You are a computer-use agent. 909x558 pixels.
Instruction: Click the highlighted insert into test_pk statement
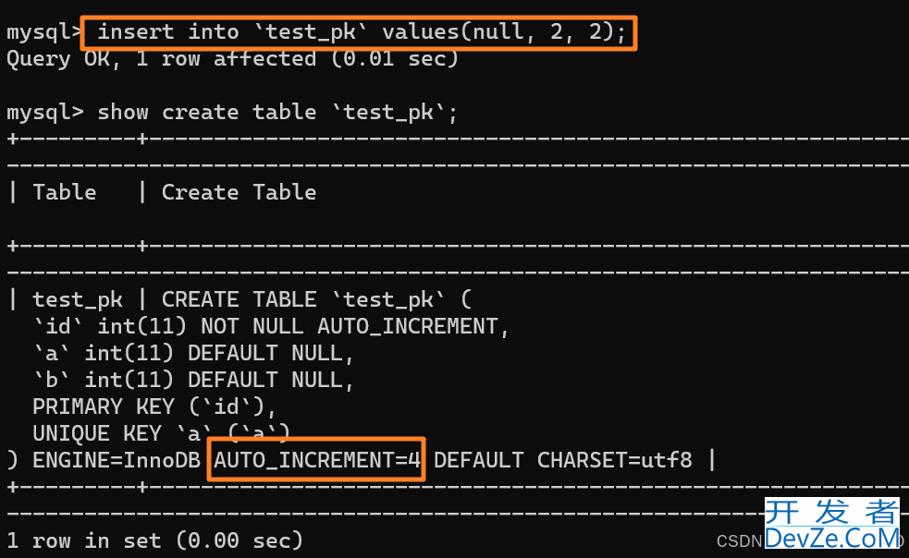tap(360, 32)
